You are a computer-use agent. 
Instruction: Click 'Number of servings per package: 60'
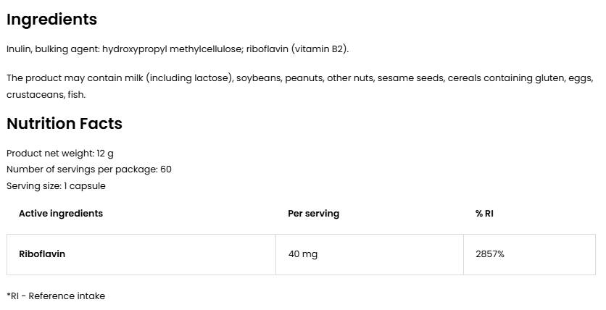point(88,169)
